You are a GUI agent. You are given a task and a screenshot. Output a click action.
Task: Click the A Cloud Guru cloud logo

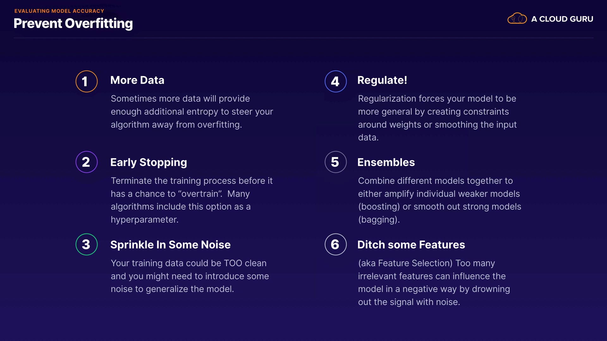(517, 19)
